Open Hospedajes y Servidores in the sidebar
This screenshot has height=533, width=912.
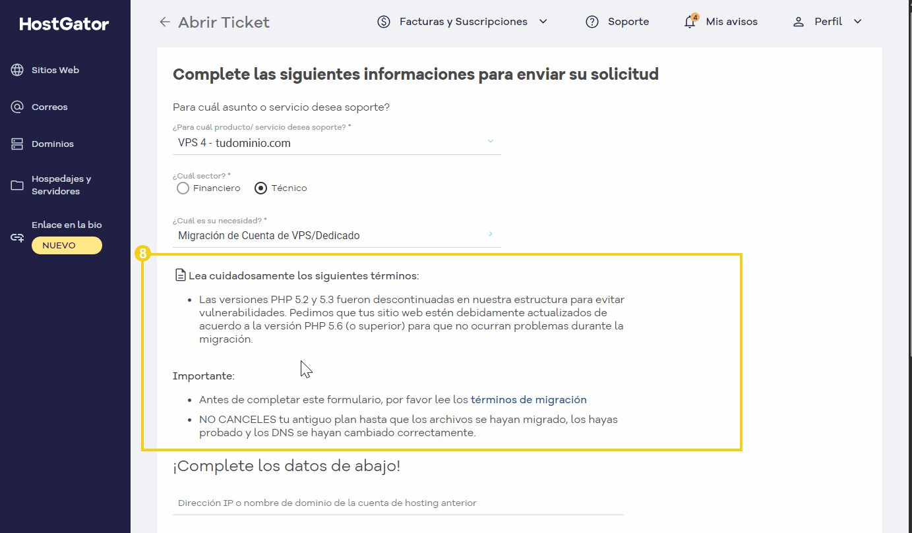point(61,185)
